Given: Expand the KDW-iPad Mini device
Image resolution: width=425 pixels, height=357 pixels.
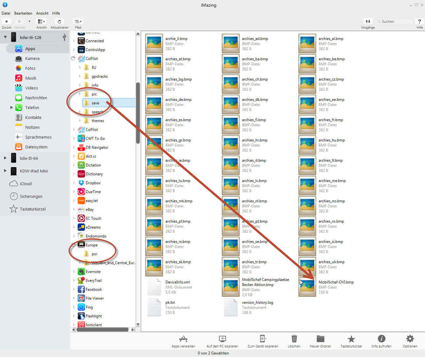Looking at the screenshot, I should [x=5, y=171].
